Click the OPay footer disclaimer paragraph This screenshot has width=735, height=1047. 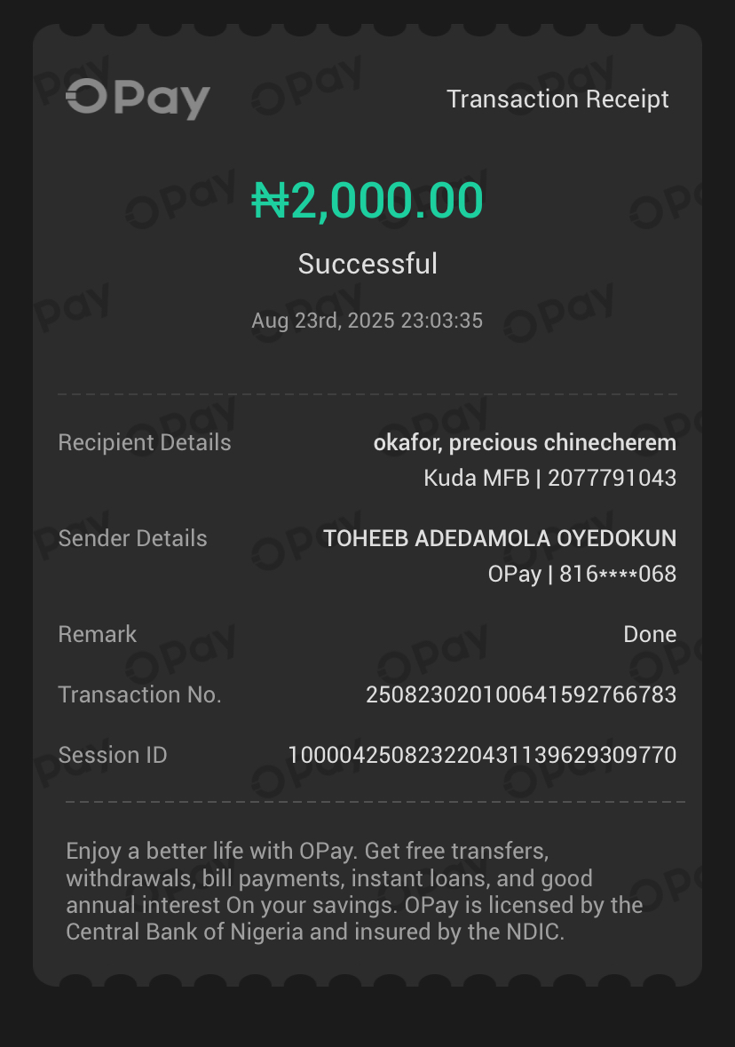(x=355, y=892)
